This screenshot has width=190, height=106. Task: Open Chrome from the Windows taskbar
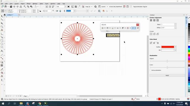[39, 103]
